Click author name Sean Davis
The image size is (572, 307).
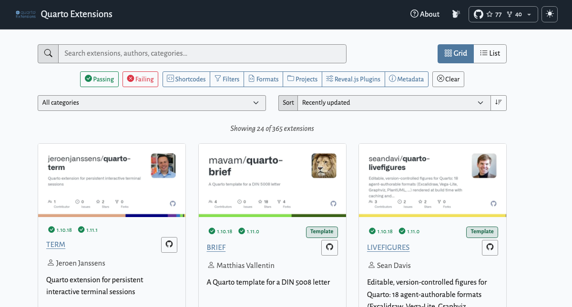(x=394, y=266)
